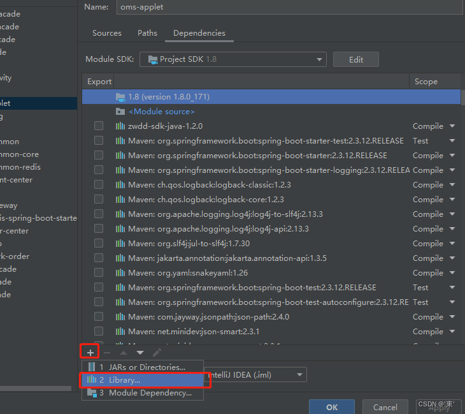Open scope dropdown for zwdd-sdk-java-1.2.0
Screen dimensions: 465x414
tap(452, 126)
